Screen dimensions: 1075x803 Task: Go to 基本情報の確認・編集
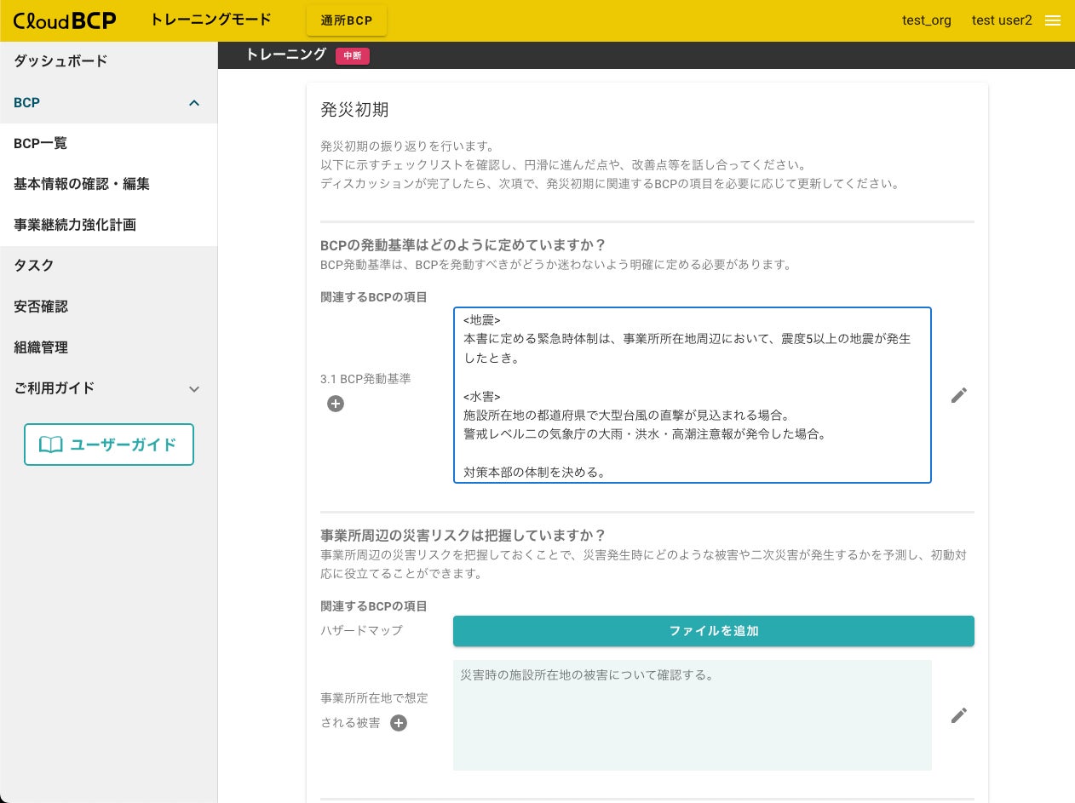pyautogui.click(x=82, y=184)
